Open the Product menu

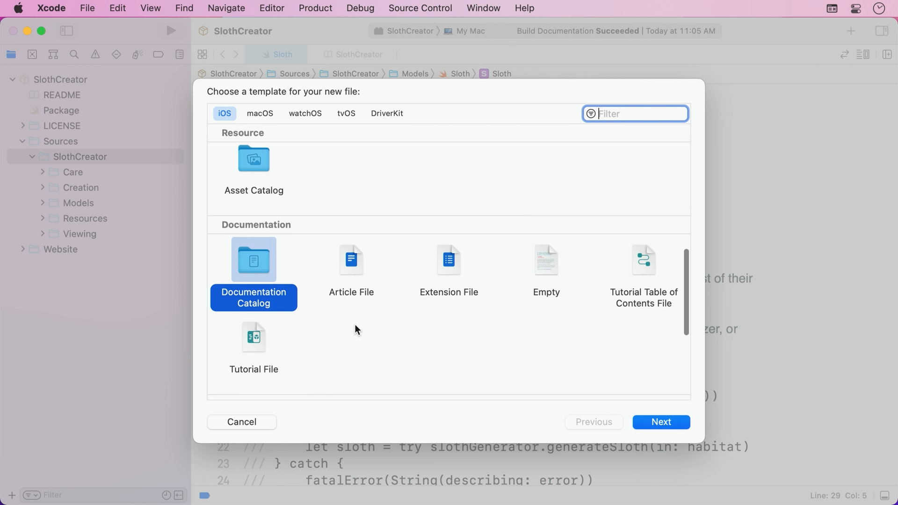point(316,8)
